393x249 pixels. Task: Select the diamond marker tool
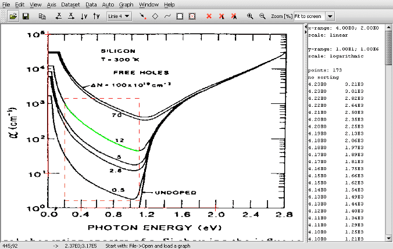(x=155, y=16)
